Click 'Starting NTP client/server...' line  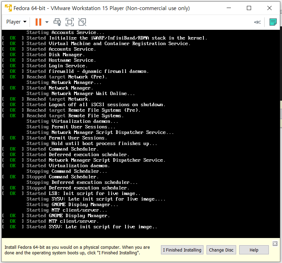[67, 210]
